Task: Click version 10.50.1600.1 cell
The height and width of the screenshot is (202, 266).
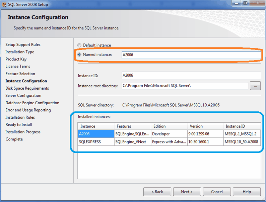Action: (205, 142)
